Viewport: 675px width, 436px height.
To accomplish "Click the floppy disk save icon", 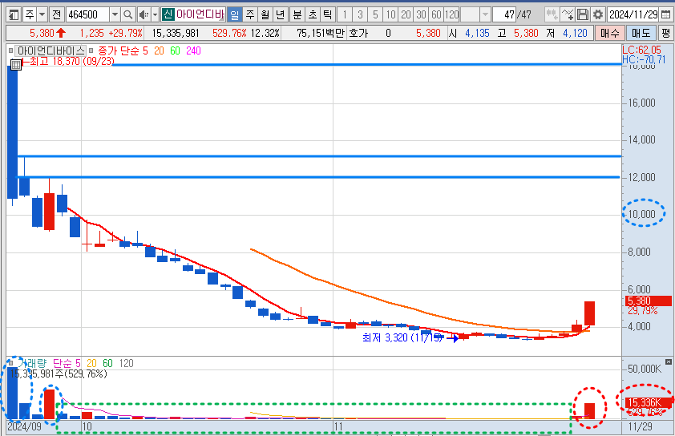I will [x=583, y=15].
